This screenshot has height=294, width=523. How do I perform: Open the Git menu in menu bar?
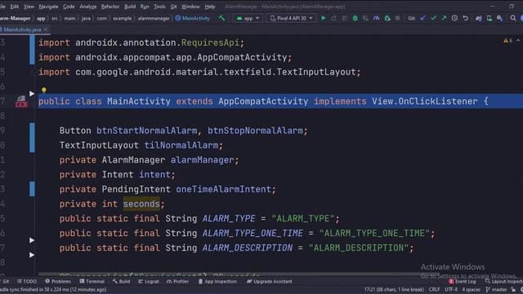(173, 7)
